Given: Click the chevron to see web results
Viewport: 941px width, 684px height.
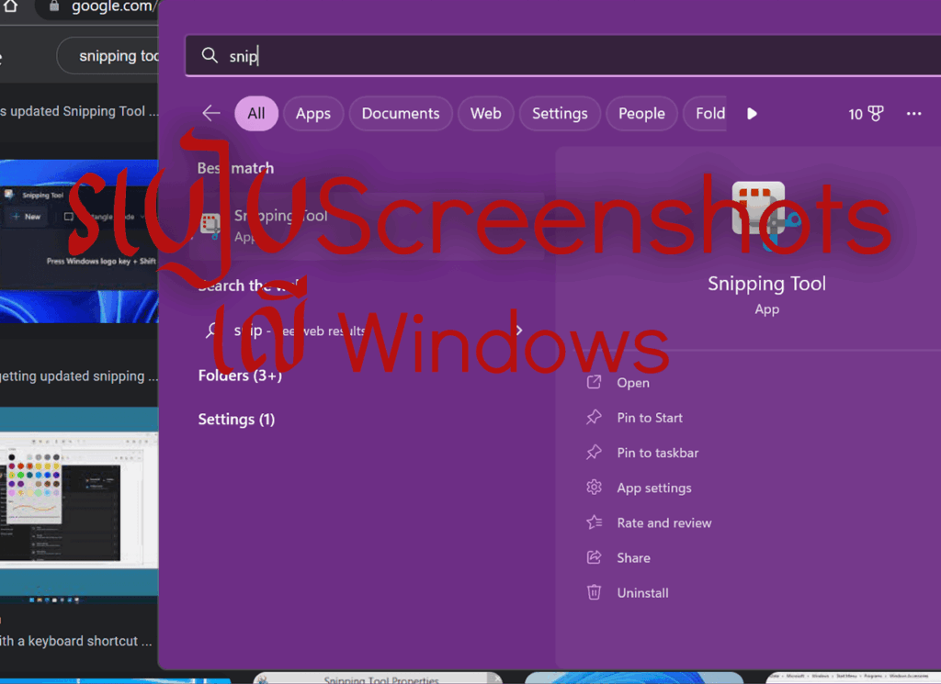Looking at the screenshot, I should [x=518, y=331].
